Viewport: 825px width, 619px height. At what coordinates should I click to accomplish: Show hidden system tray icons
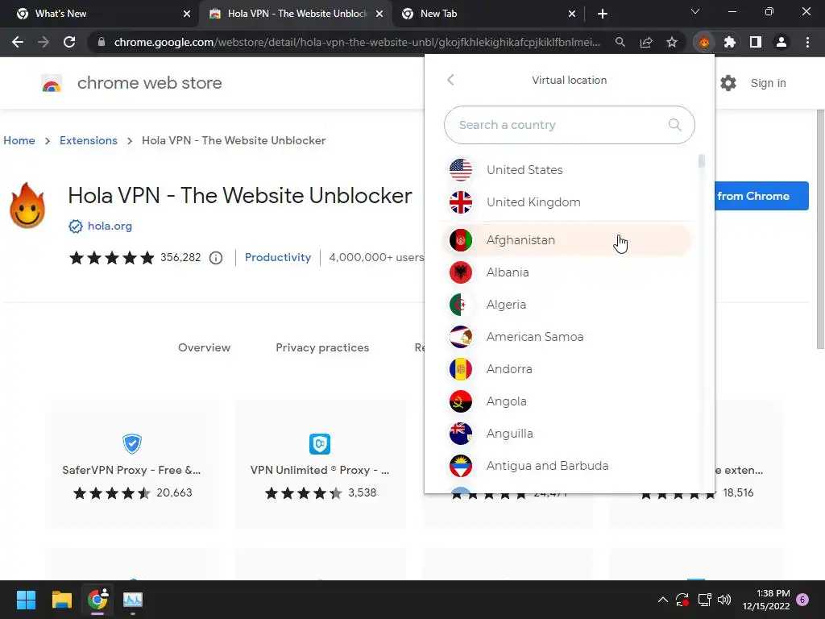coord(663,600)
